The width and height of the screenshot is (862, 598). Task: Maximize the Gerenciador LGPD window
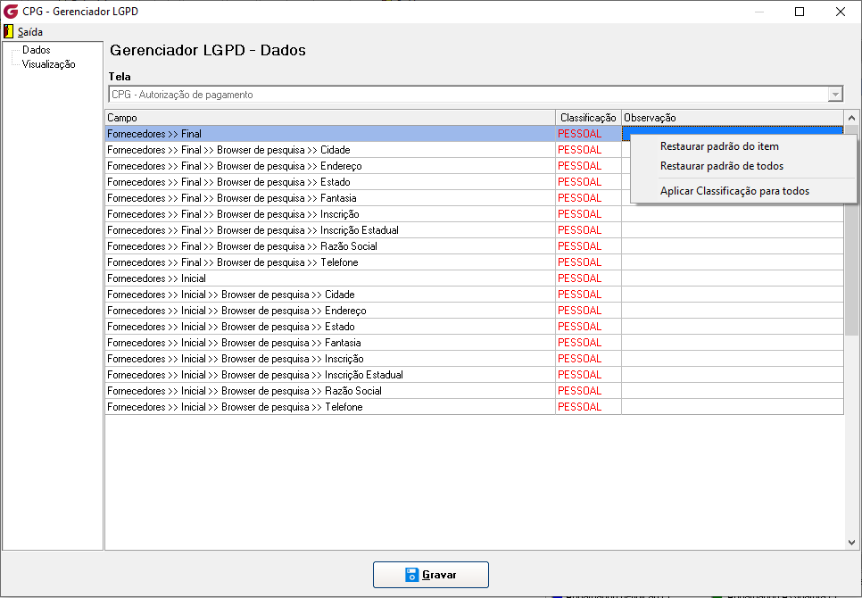click(800, 12)
